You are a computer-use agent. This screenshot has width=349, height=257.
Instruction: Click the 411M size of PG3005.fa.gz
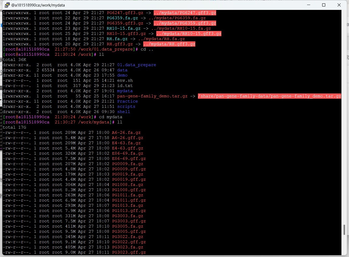click(x=70, y=226)
